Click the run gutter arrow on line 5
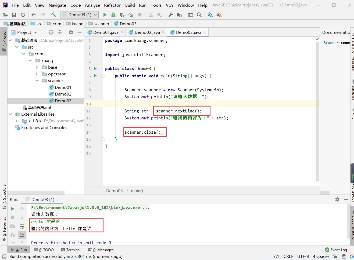The width and height of the screenshot is (354, 260). [x=95, y=69]
